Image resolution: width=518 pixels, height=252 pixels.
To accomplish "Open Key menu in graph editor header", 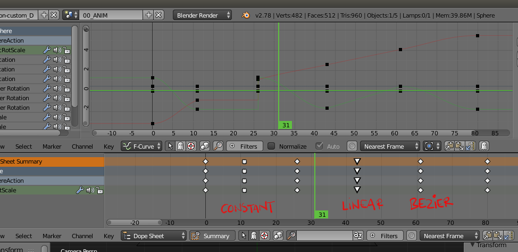I will (x=108, y=147).
